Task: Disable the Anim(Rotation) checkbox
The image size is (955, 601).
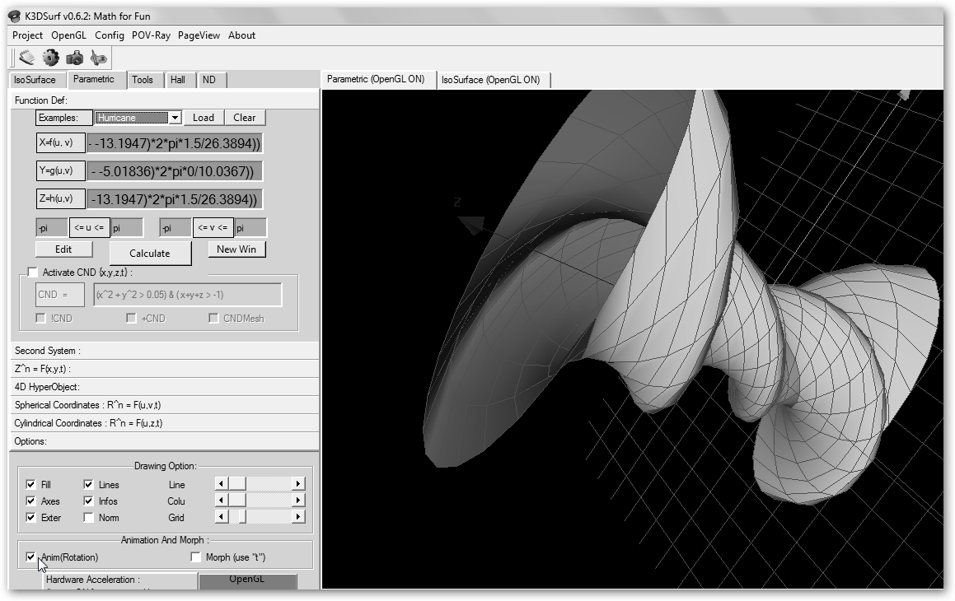Action: (x=31, y=557)
